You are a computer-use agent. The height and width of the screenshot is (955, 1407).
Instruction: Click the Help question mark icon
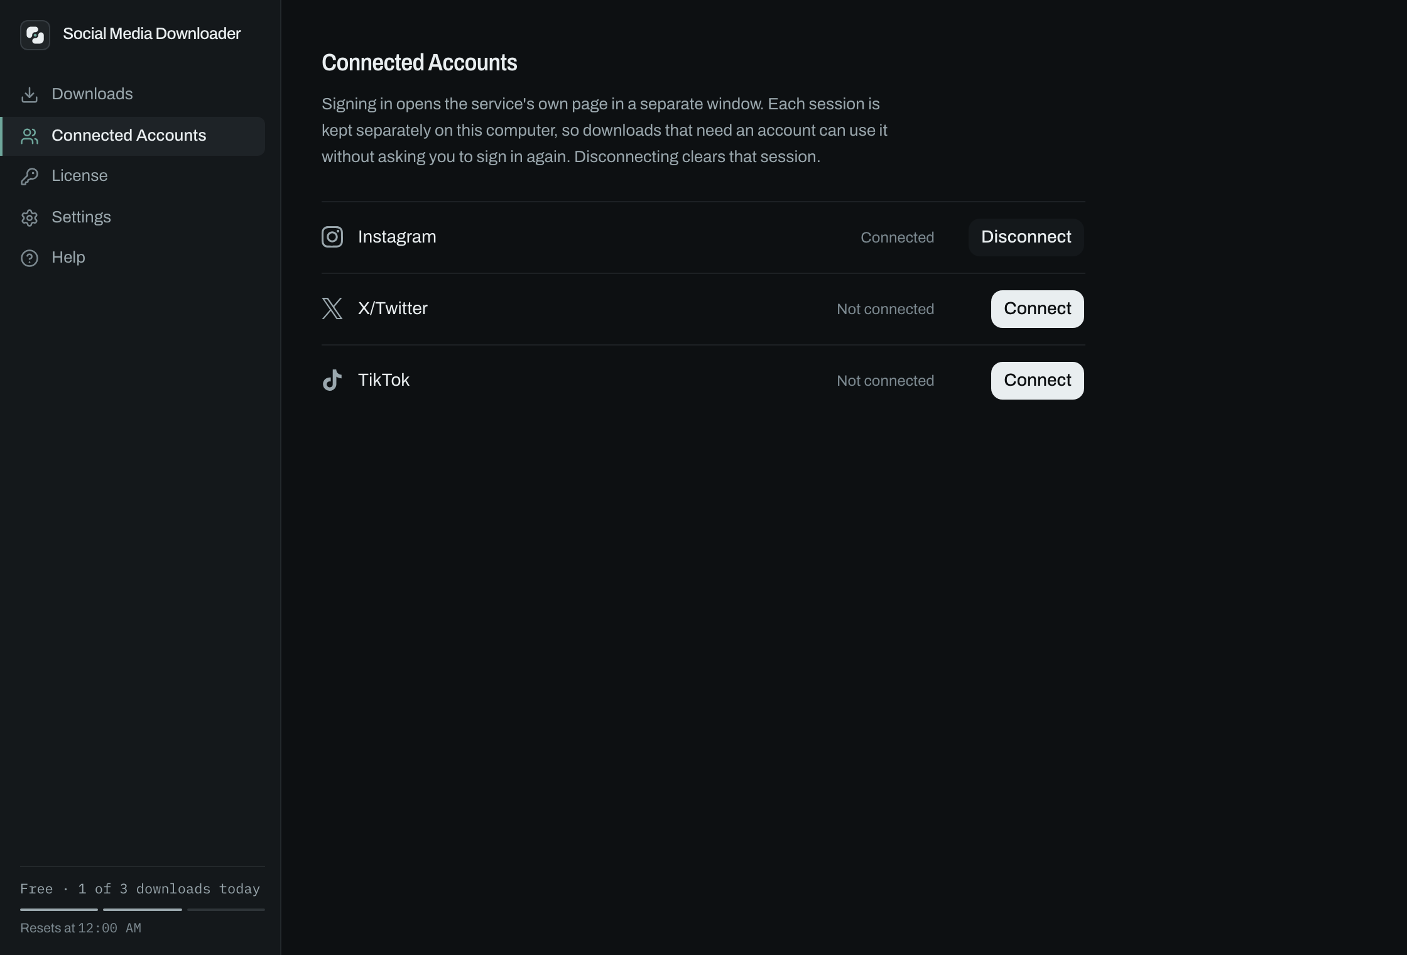click(x=30, y=258)
